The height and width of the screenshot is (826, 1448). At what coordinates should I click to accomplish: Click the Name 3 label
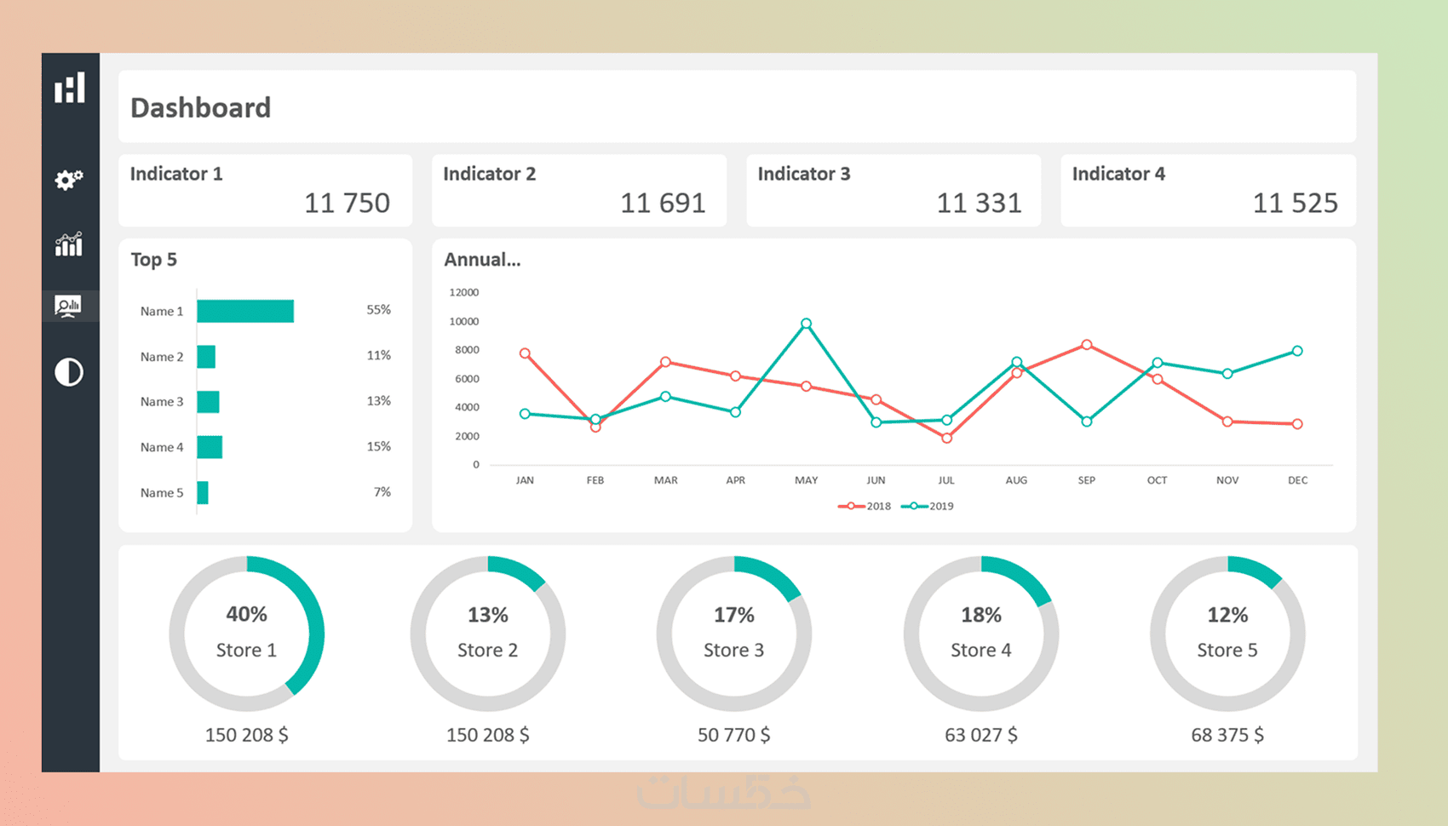[x=162, y=402]
